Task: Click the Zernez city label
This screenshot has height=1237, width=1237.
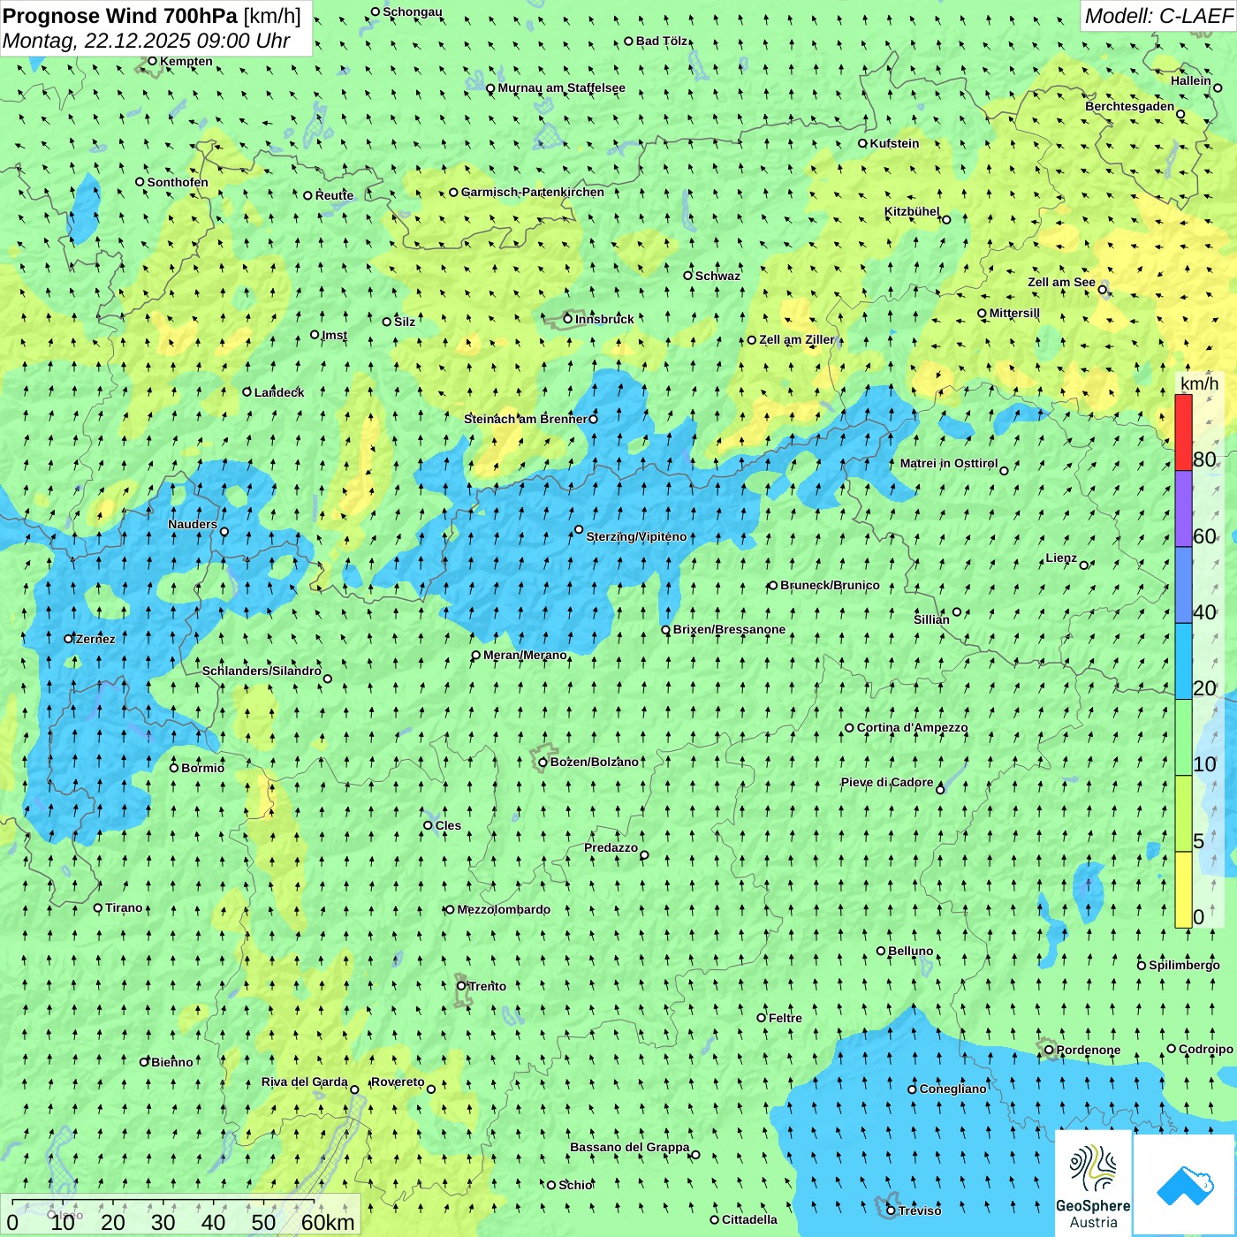Action: tap(95, 639)
